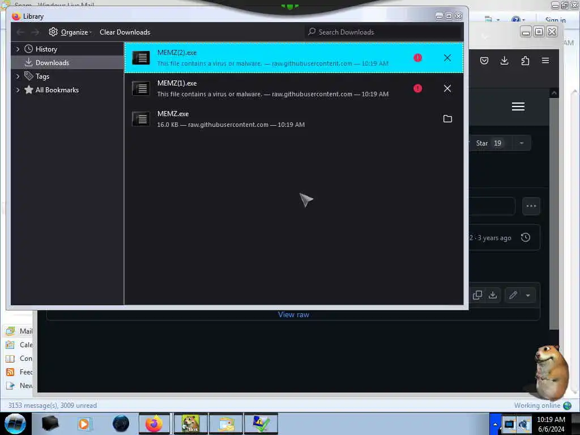Select All Bookmarks in the sidebar
Screen dimensions: 580x435
pos(57,90)
